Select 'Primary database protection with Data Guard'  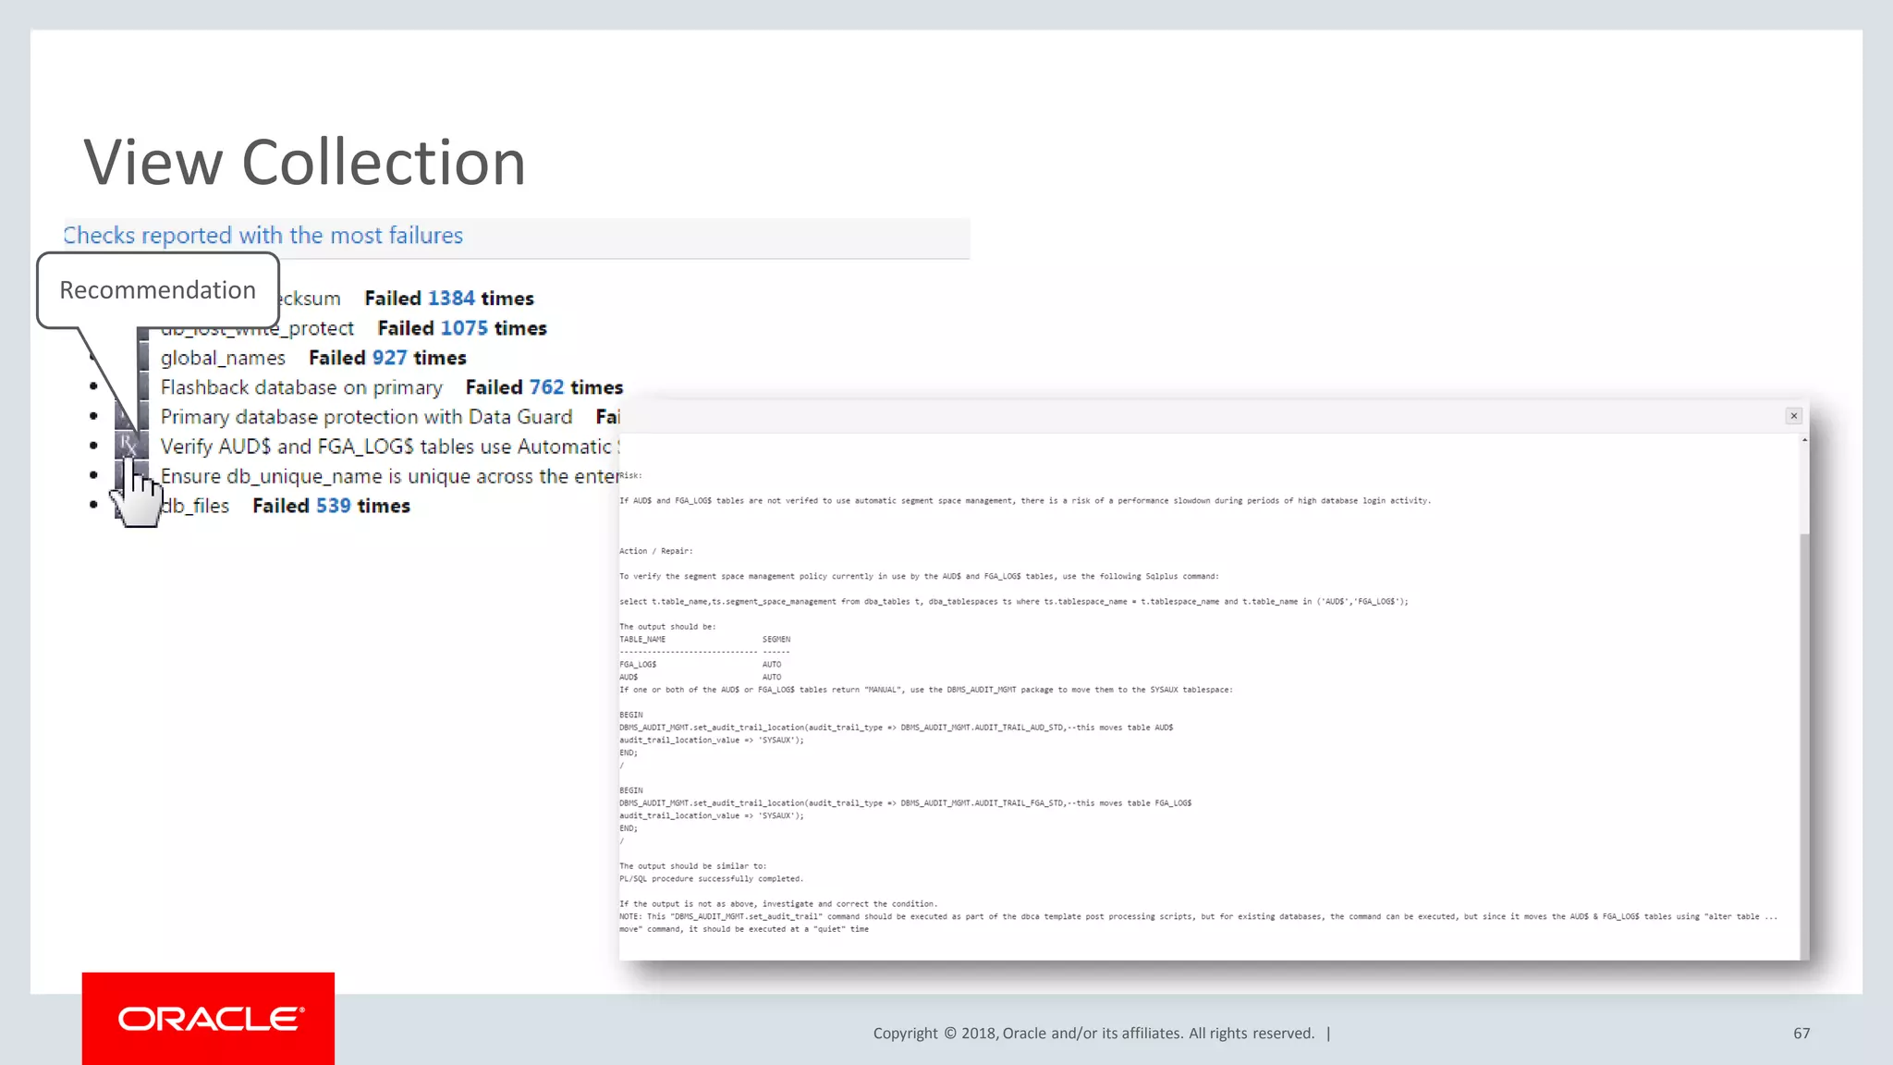pyautogui.click(x=366, y=417)
